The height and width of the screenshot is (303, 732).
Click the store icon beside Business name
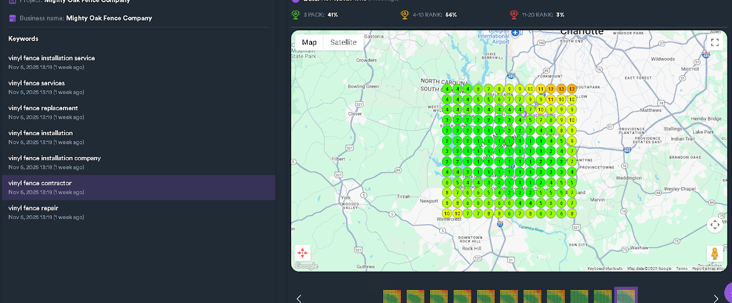[x=12, y=18]
